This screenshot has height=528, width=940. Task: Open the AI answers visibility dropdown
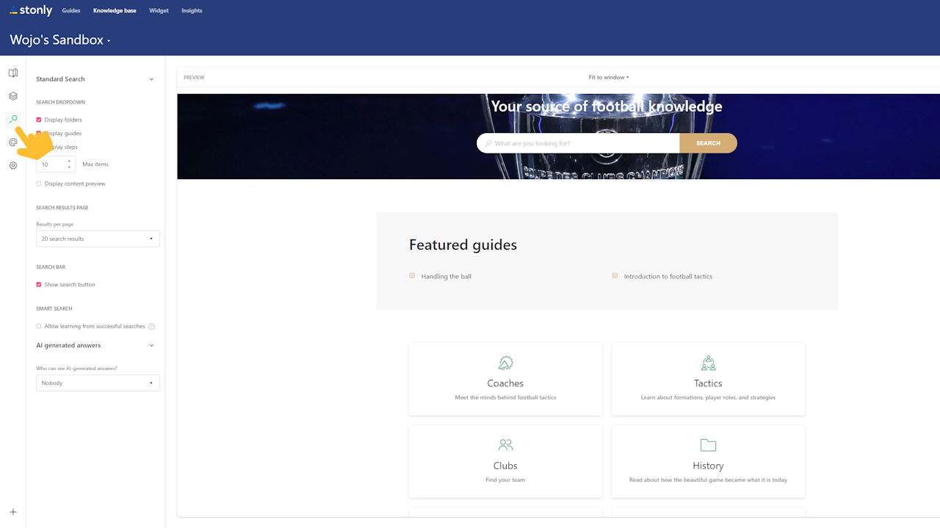tap(98, 383)
